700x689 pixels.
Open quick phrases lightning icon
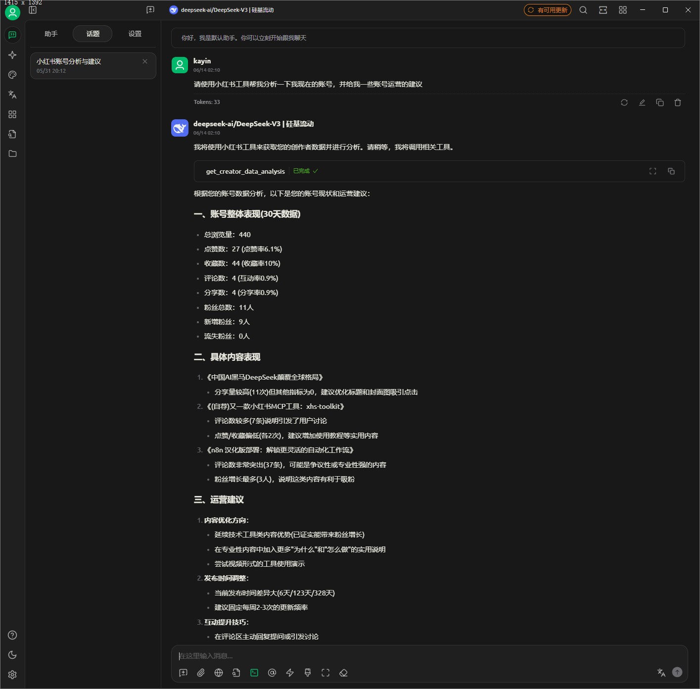pos(290,673)
